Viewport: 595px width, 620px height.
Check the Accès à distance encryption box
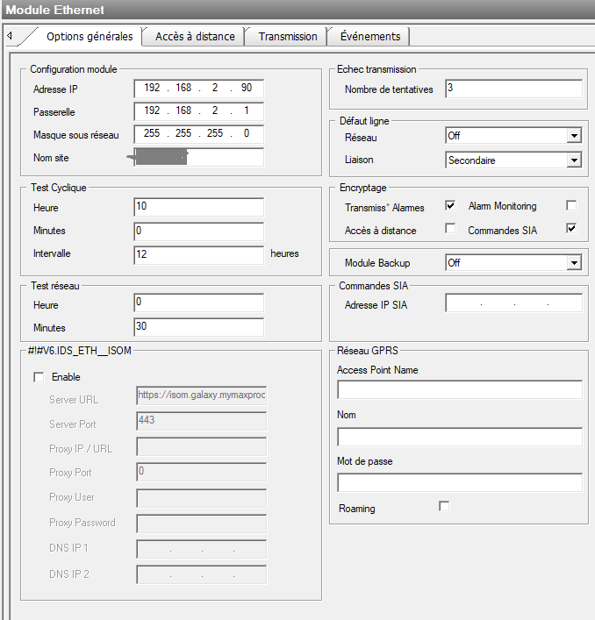pyautogui.click(x=450, y=230)
